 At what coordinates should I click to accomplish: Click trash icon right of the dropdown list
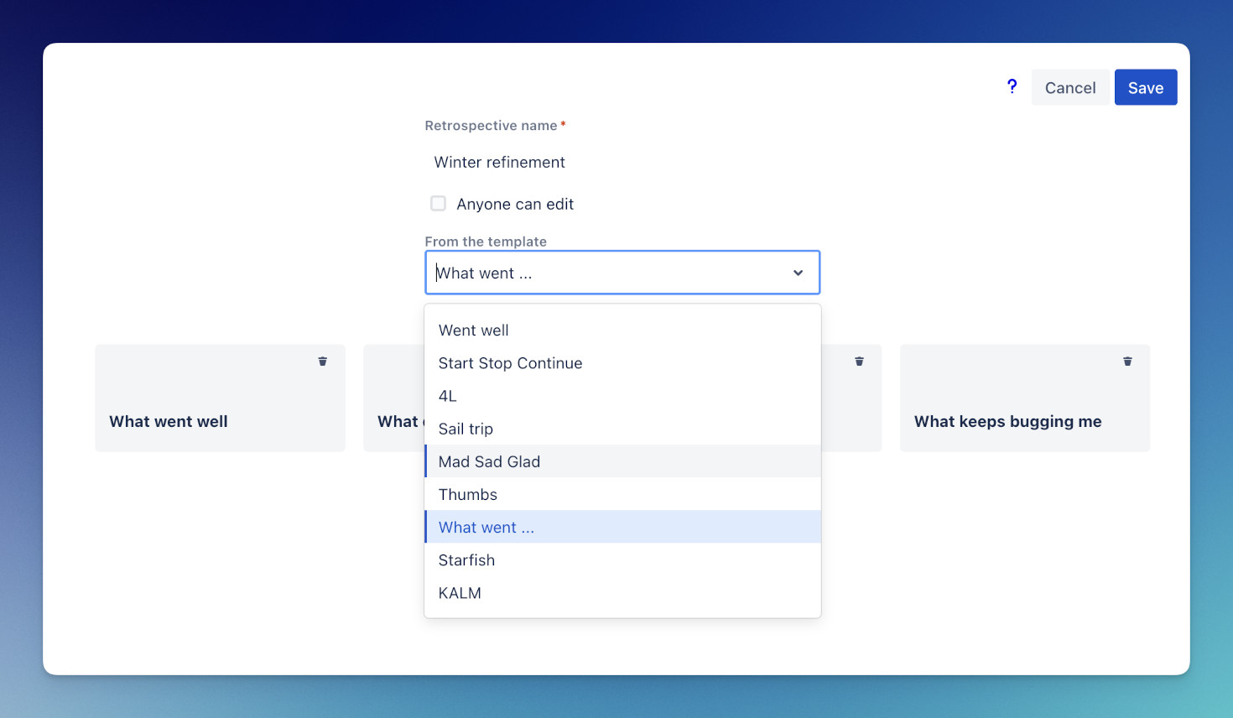[x=859, y=362]
